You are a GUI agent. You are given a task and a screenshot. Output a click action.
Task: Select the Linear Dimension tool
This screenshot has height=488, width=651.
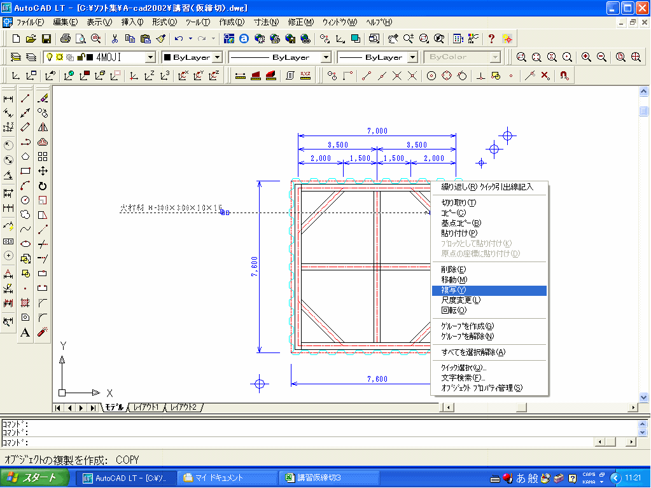pyautogui.click(x=8, y=99)
